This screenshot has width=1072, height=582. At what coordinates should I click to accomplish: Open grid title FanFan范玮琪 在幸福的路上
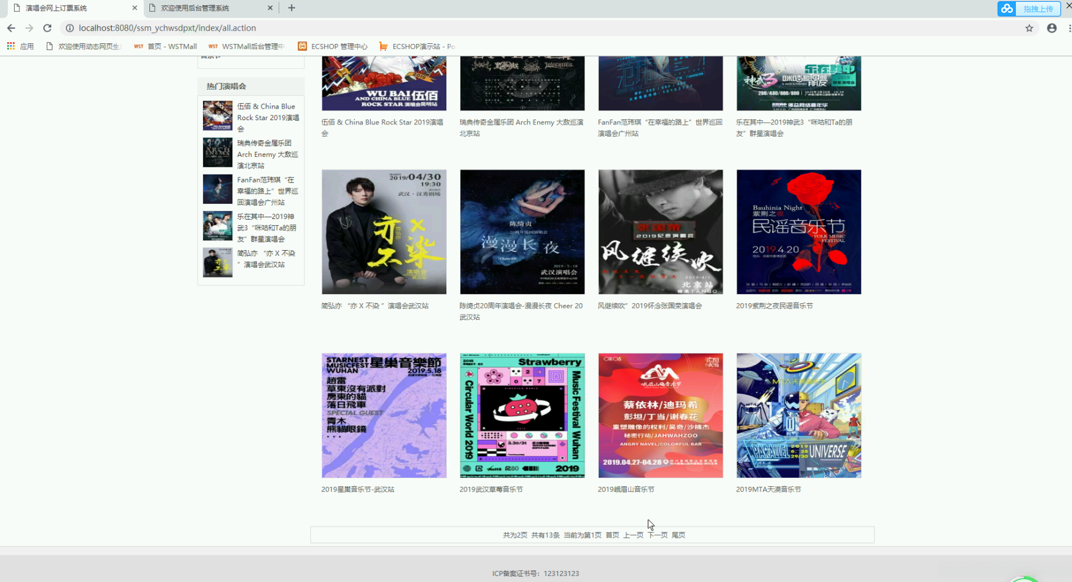(660, 128)
